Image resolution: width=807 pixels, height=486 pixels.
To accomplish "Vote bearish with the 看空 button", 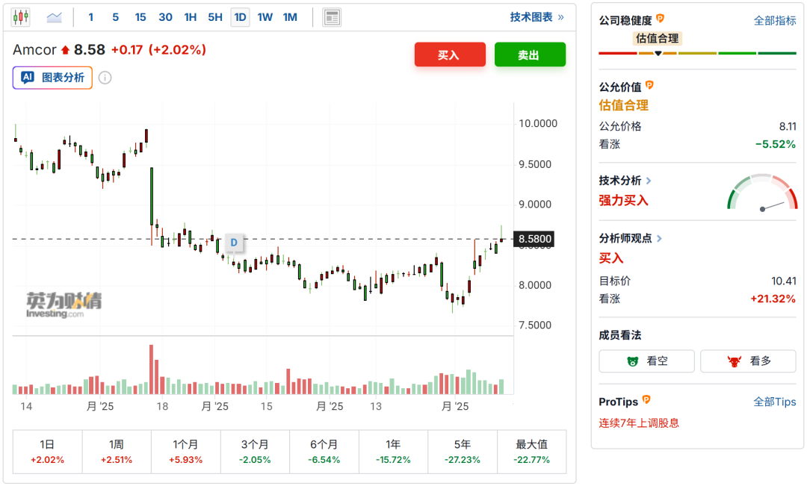I will tap(646, 361).
